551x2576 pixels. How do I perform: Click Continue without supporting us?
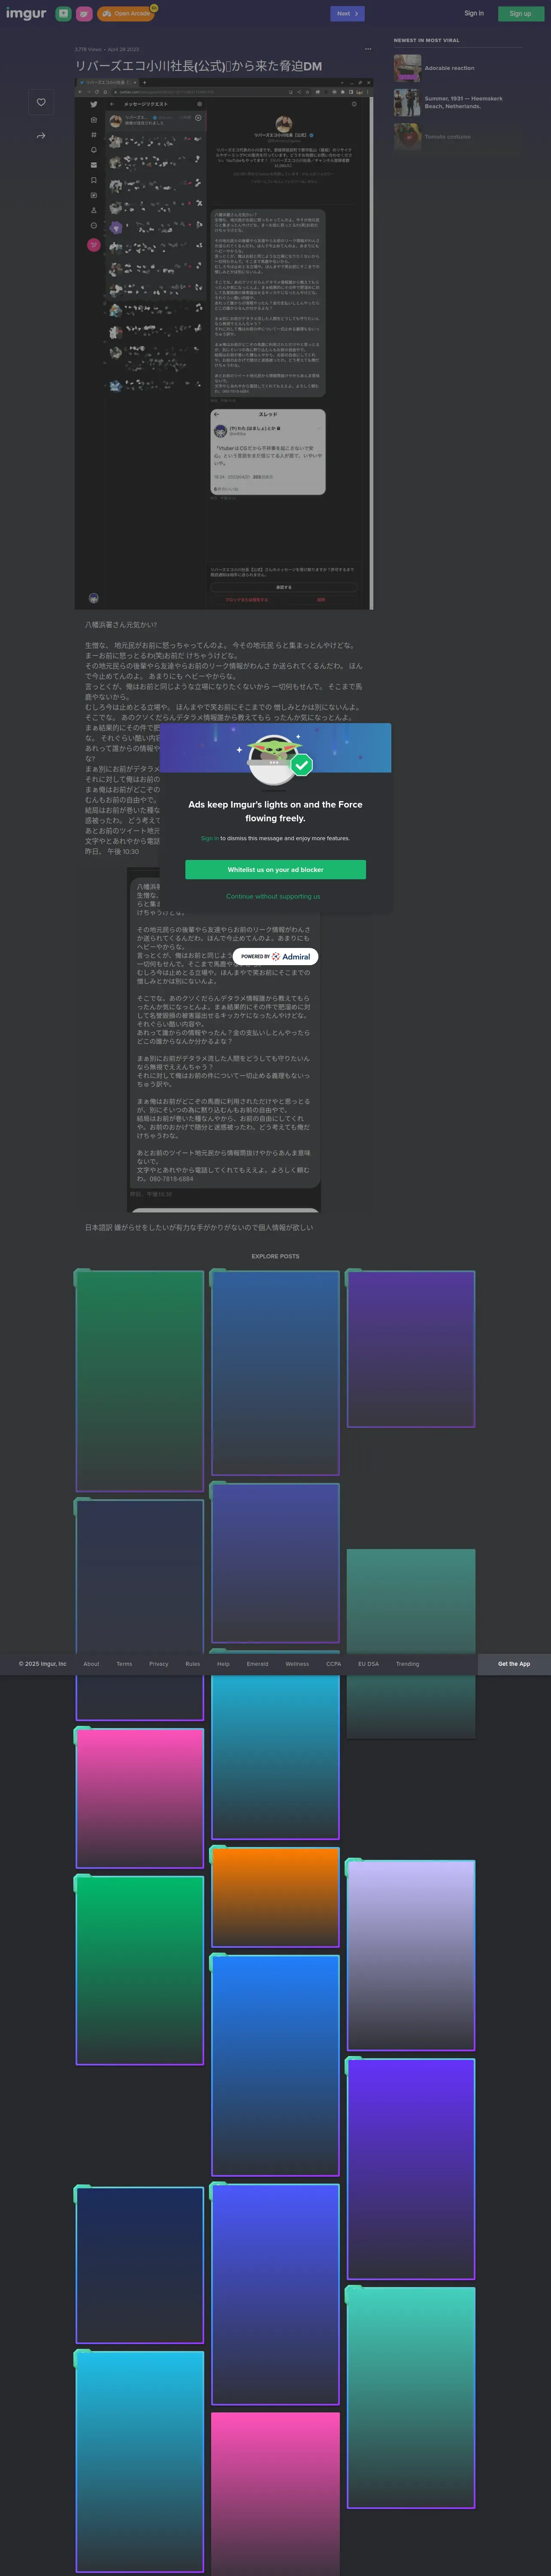(x=273, y=896)
